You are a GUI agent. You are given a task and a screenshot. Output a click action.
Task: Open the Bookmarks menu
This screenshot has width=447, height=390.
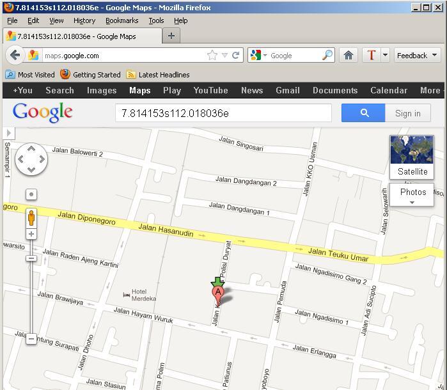pos(122,20)
